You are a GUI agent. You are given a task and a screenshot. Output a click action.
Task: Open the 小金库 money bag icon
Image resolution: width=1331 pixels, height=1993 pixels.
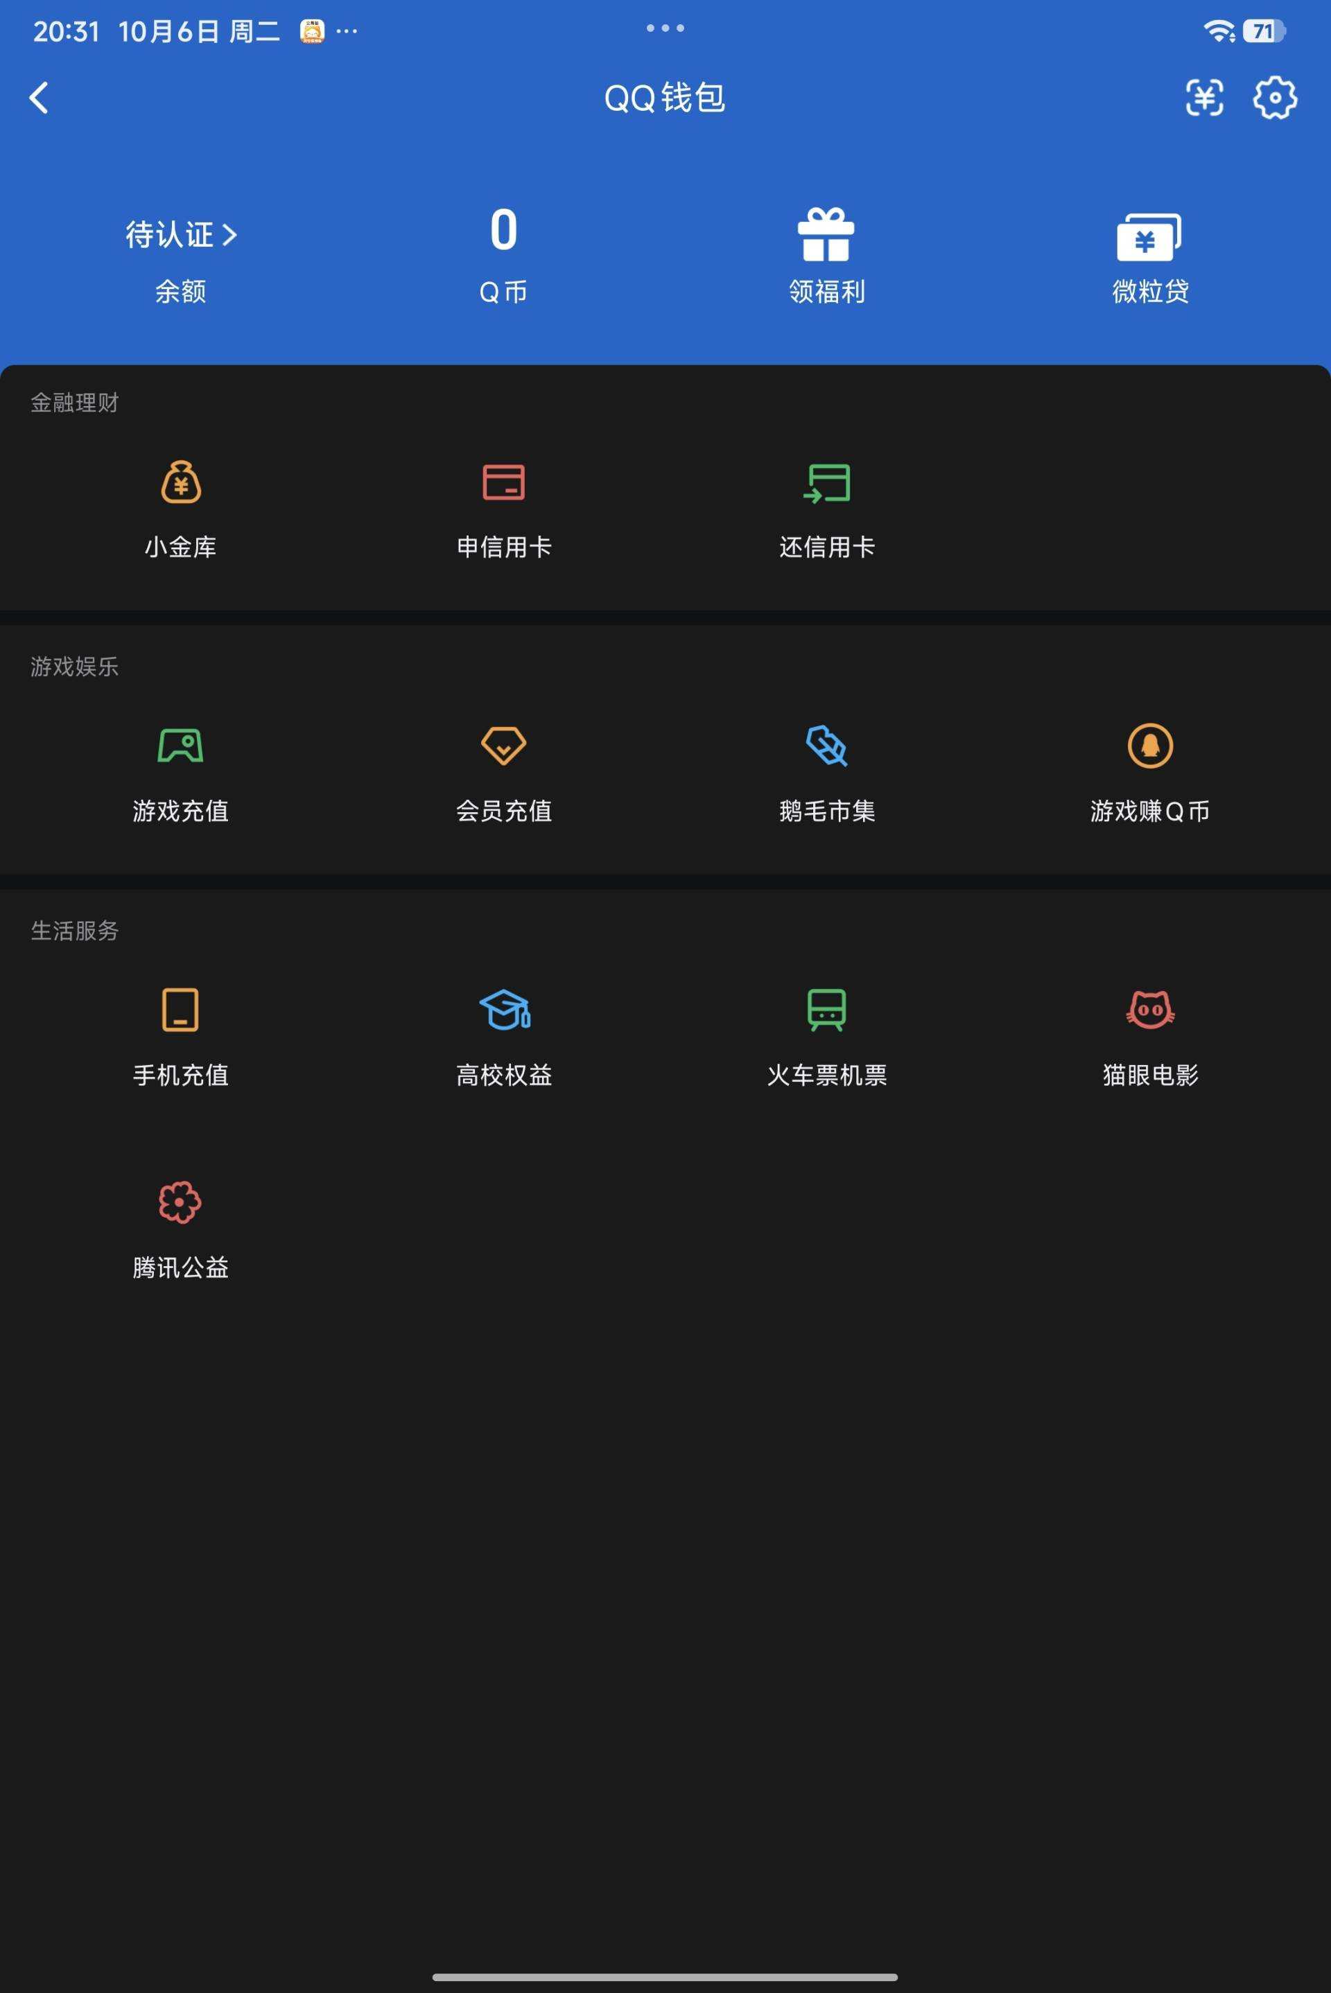click(181, 482)
